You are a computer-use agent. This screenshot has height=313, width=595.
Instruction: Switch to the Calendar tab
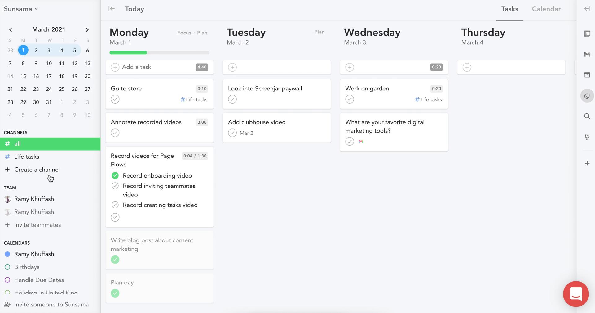click(546, 9)
